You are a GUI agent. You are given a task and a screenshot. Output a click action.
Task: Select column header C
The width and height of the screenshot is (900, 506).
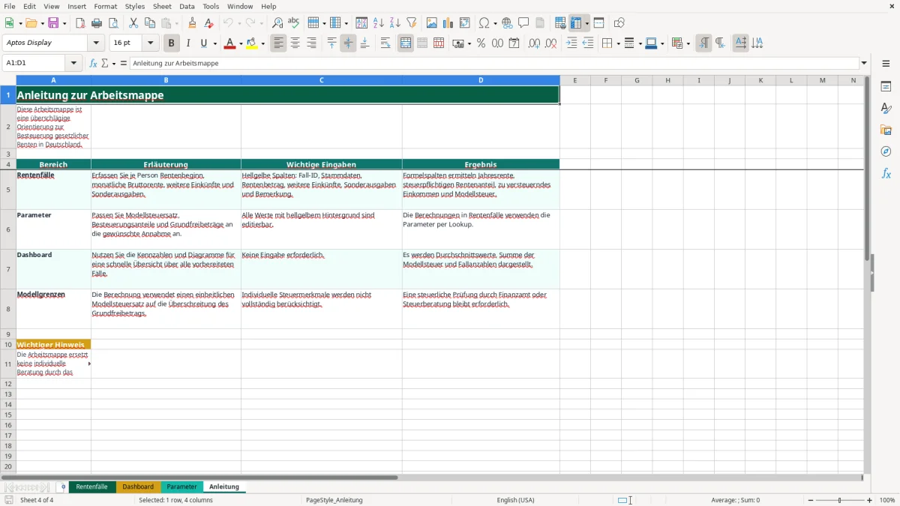(321, 80)
